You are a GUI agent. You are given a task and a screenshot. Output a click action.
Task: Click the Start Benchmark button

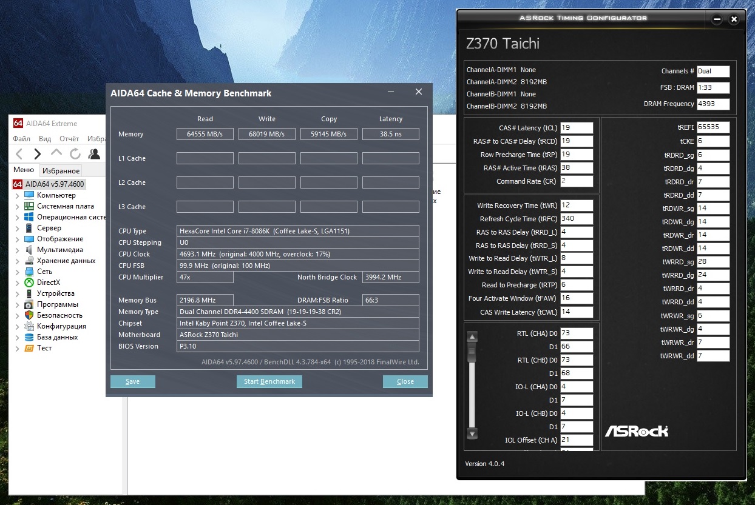tap(269, 381)
